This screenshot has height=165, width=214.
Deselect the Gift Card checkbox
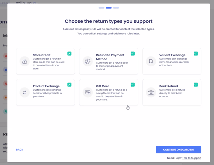pos(133,85)
